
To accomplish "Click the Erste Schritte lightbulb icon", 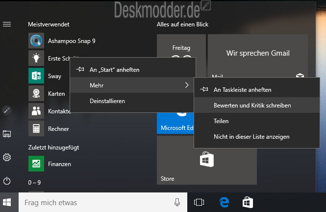I will click(36, 58).
